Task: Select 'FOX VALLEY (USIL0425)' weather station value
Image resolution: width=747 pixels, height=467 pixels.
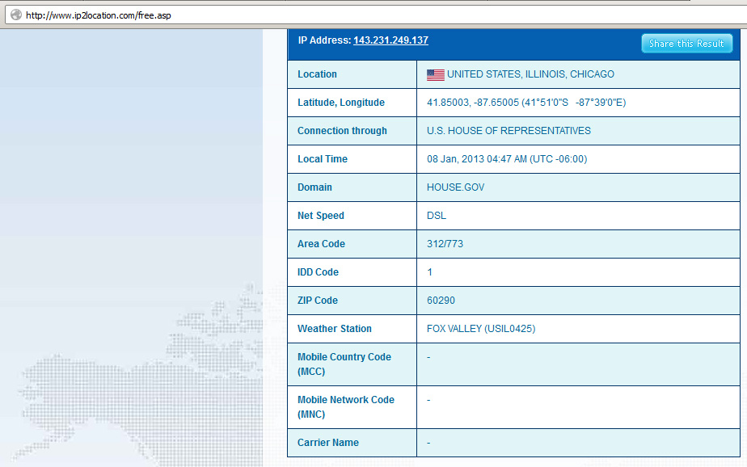Action: point(481,329)
